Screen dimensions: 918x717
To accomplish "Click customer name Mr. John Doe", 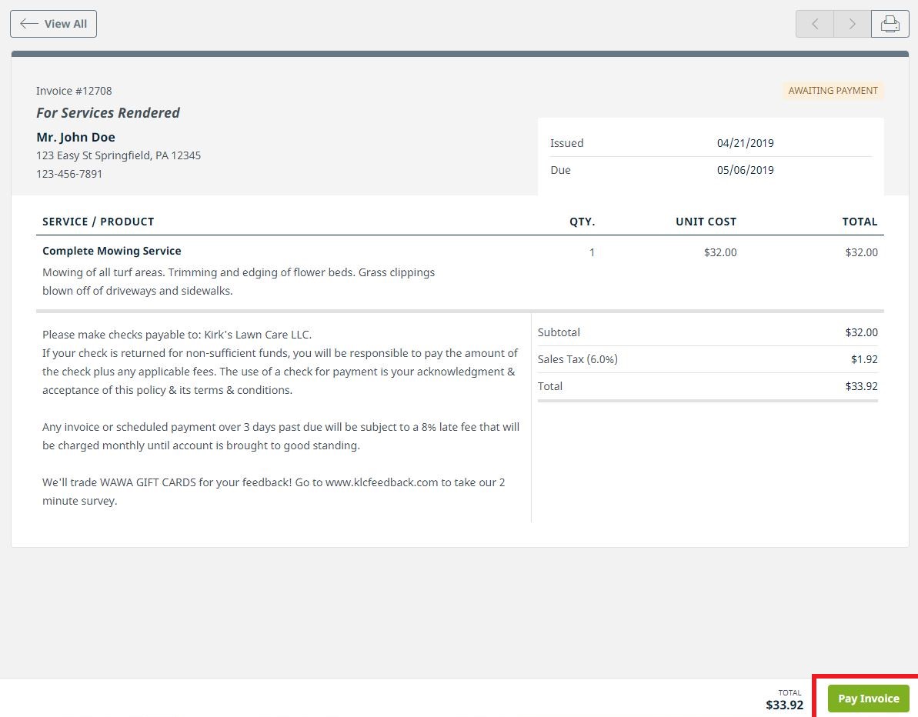I will 75,138.
